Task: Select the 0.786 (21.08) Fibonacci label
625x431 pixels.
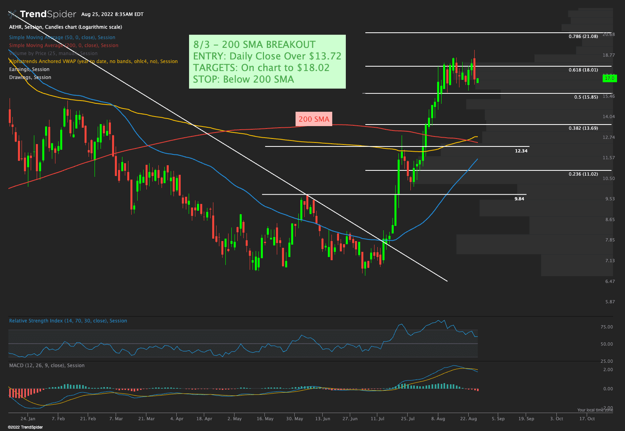Action: 583,36
